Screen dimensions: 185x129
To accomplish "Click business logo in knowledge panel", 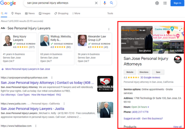I will (177, 59).
